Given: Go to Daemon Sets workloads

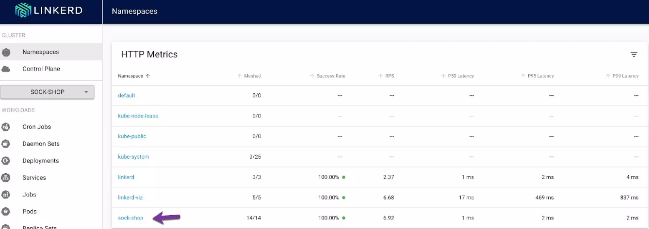Looking at the screenshot, I should (51, 144).
